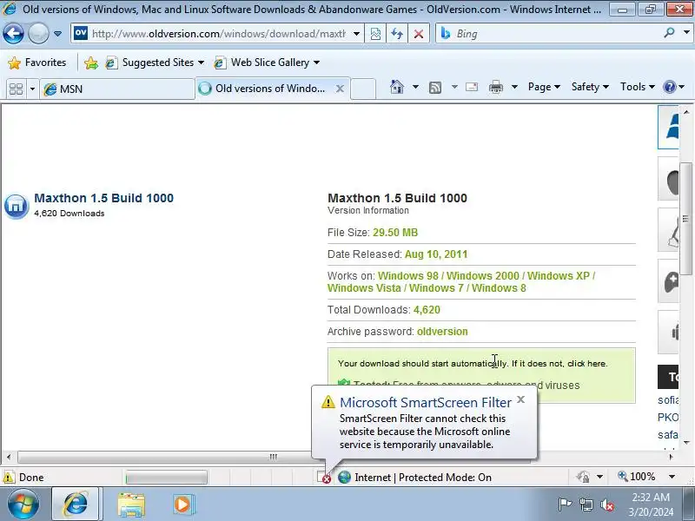
Task: Click the vertical scrollbar up arrow
Action: [x=686, y=112]
